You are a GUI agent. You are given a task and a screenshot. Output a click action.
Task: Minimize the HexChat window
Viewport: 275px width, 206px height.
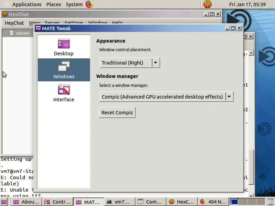[x=206, y=14]
